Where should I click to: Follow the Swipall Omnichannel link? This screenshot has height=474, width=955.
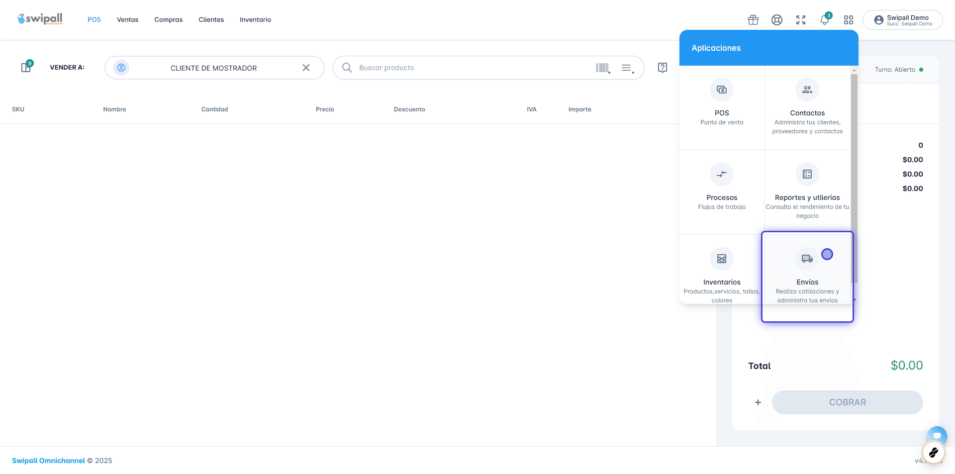(48, 461)
